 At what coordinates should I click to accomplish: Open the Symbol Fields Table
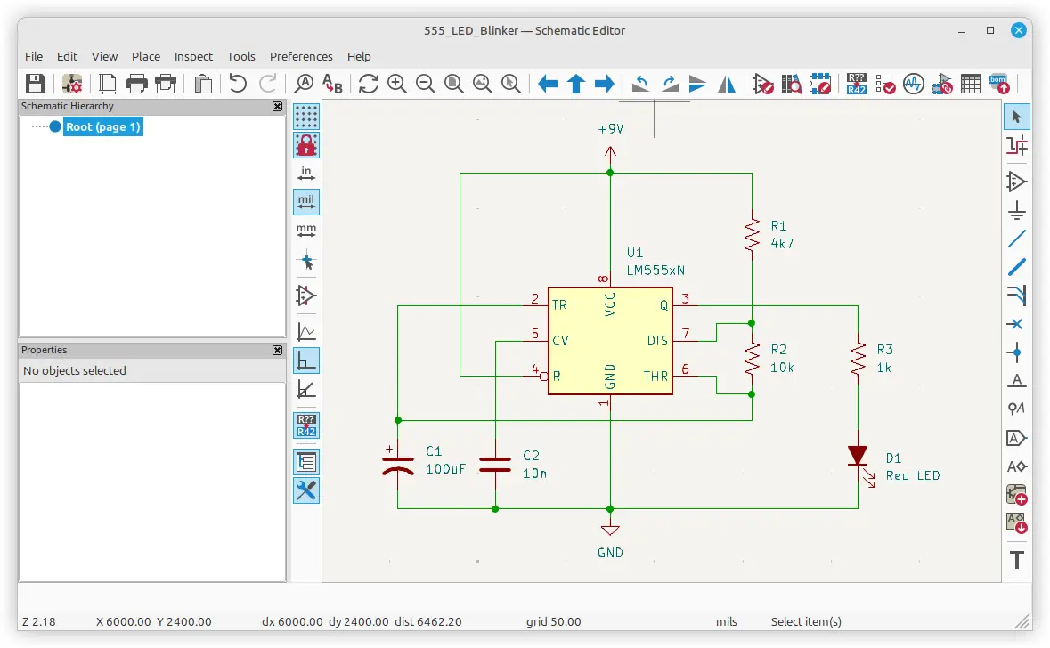point(971,84)
